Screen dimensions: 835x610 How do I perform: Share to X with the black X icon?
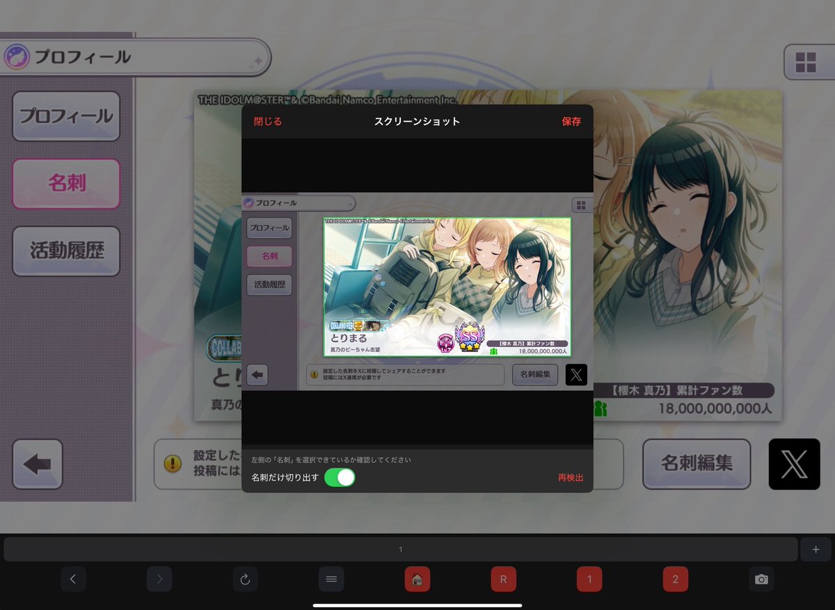(795, 464)
